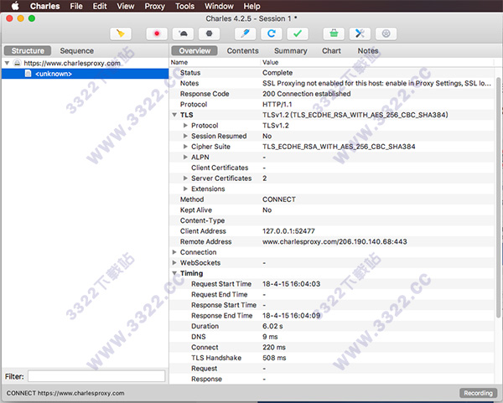Click the green basket Purchase icon
Screen dimensions: 503x403
click(x=334, y=34)
